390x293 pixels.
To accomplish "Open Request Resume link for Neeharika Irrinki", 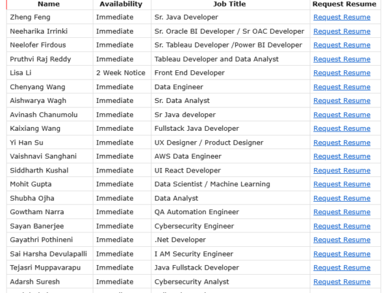I will pyautogui.click(x=342, y=31).
